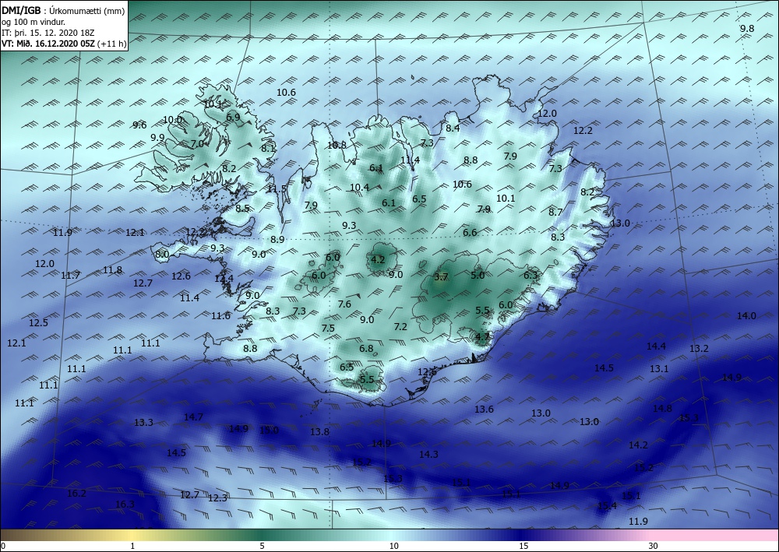Viewport: 779px width, 552px height.
Task: Click the map value 7.6
Action: coord(344,304)
